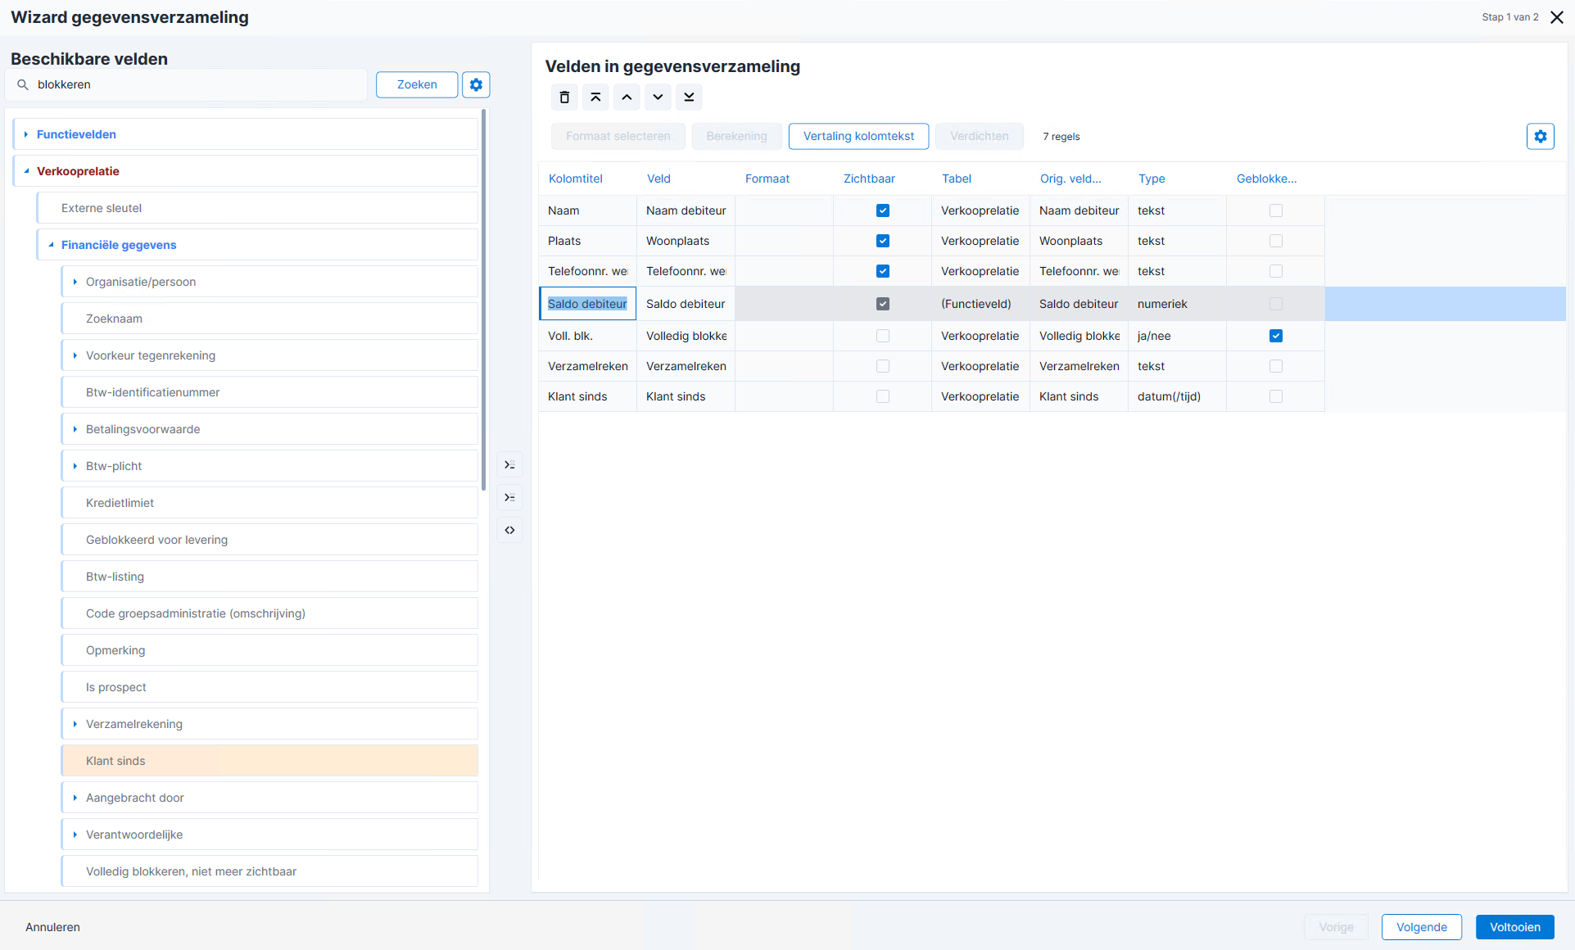The image size is (1575, 950).
Task: Move field to bottom icon
Action: 689,97
